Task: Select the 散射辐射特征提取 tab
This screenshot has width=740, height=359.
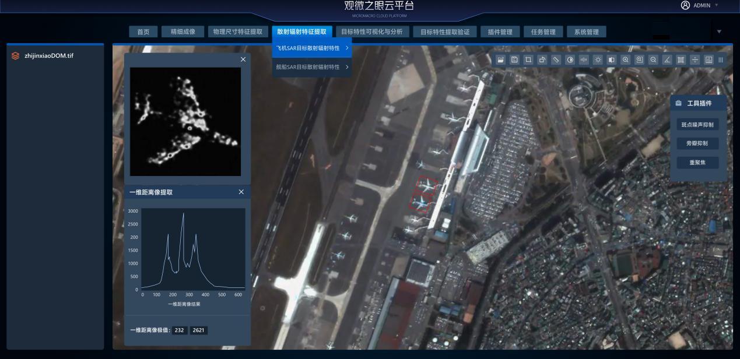Action: (x=301, y=32)
